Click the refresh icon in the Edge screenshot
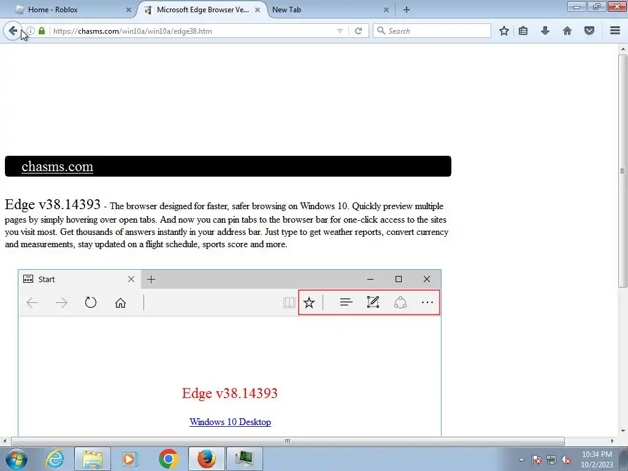This screenshot has width=628, height=471. click(91, 302)
